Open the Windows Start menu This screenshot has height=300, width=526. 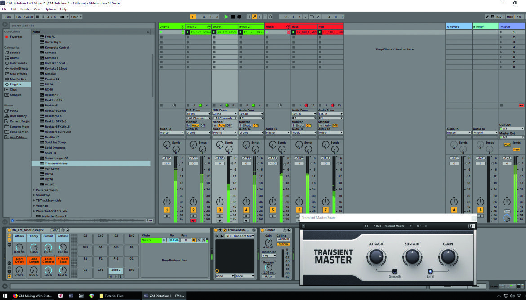pyautogui.click(x=5, y=296)
